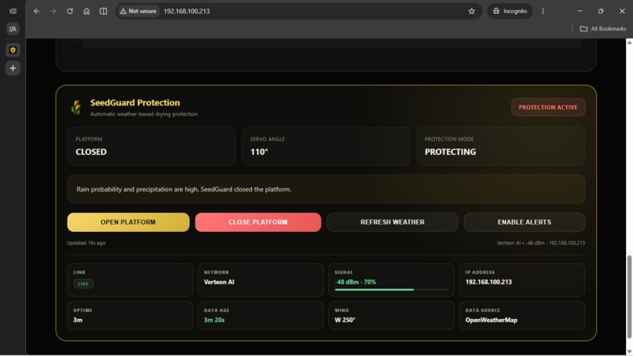Click the signal strength progress bar
633x356 pixels.
pos(391,290)
